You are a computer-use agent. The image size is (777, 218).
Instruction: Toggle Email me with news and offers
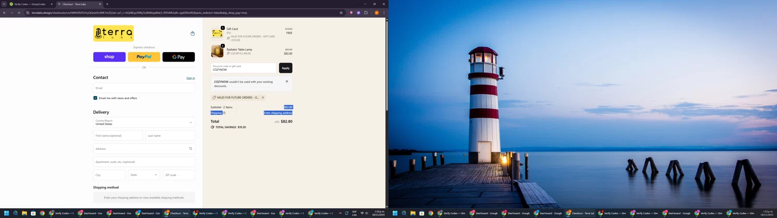coord(95,98)
